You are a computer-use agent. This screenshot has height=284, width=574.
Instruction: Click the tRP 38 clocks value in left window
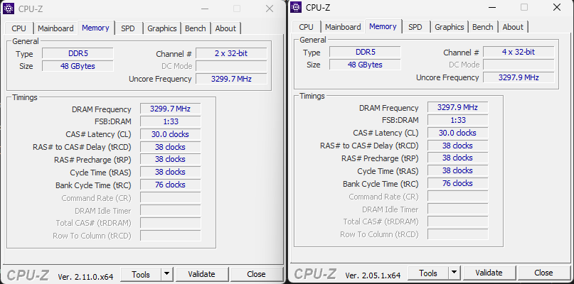pos(170,159)
